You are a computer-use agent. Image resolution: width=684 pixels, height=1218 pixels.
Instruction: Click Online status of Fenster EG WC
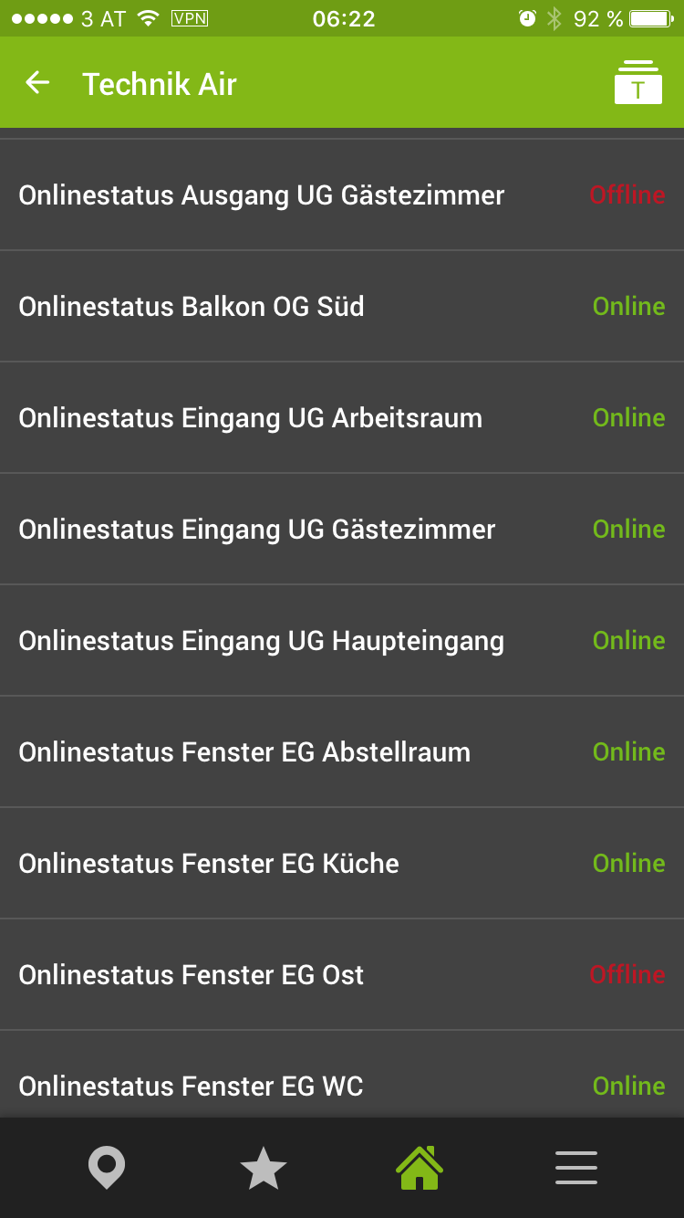[x=628, y=1087]
